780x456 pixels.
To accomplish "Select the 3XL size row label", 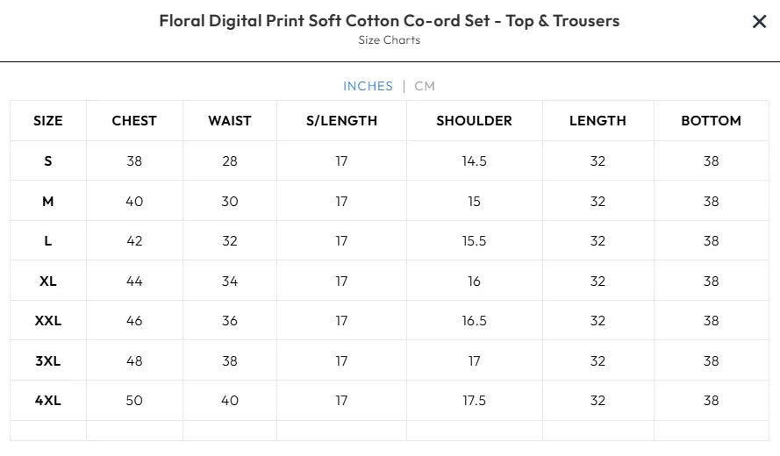I will pos(48,361).
